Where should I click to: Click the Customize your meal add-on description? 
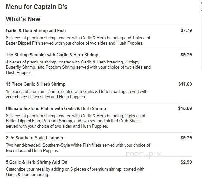click(75, 169)
